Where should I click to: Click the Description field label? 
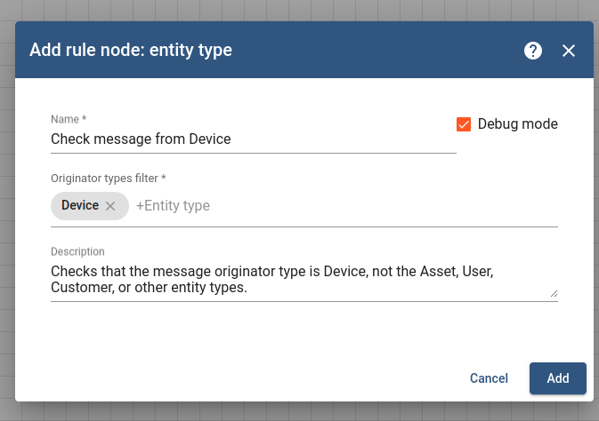coord(77,251)
